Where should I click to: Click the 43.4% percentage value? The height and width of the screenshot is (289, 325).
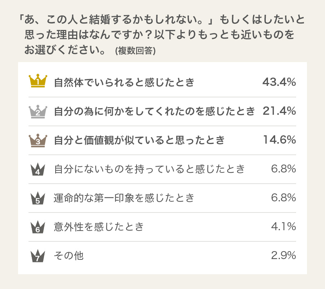279,82
